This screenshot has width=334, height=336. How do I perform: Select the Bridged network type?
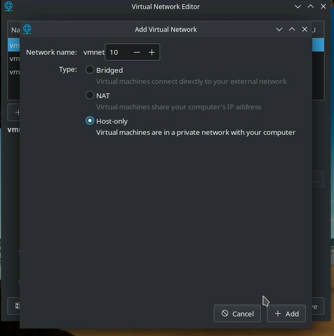(90, 70)
